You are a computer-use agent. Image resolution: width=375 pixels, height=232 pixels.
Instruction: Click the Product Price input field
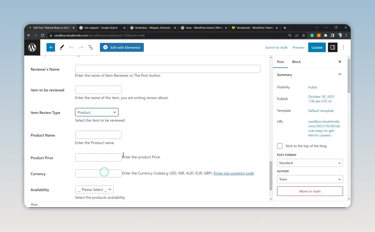pyautogui.click(x=98, y=157)
